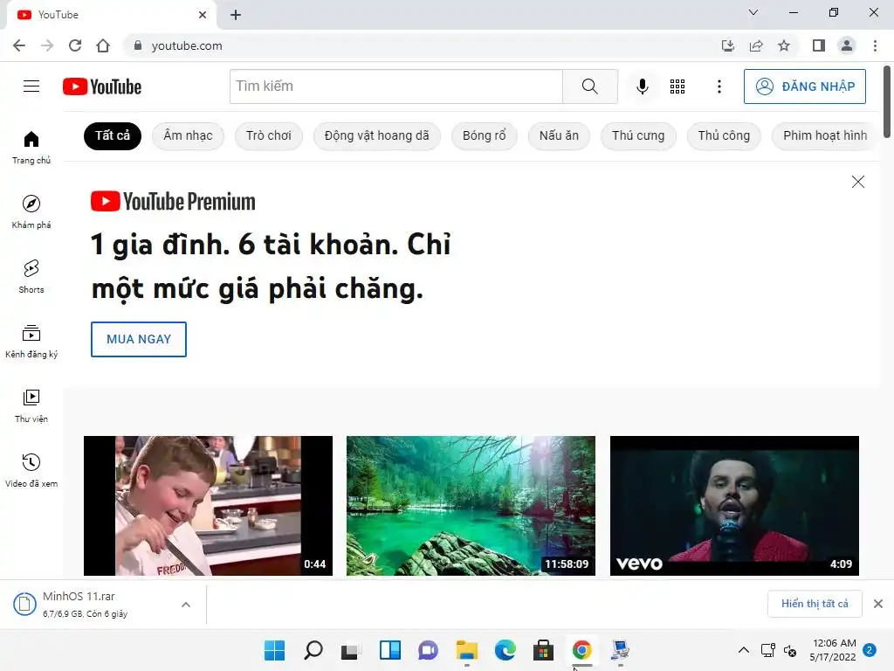The width and height of the screenshot is (894, 671).
Task: Click the YouTube logo
Action: click(x=102, y=86)
